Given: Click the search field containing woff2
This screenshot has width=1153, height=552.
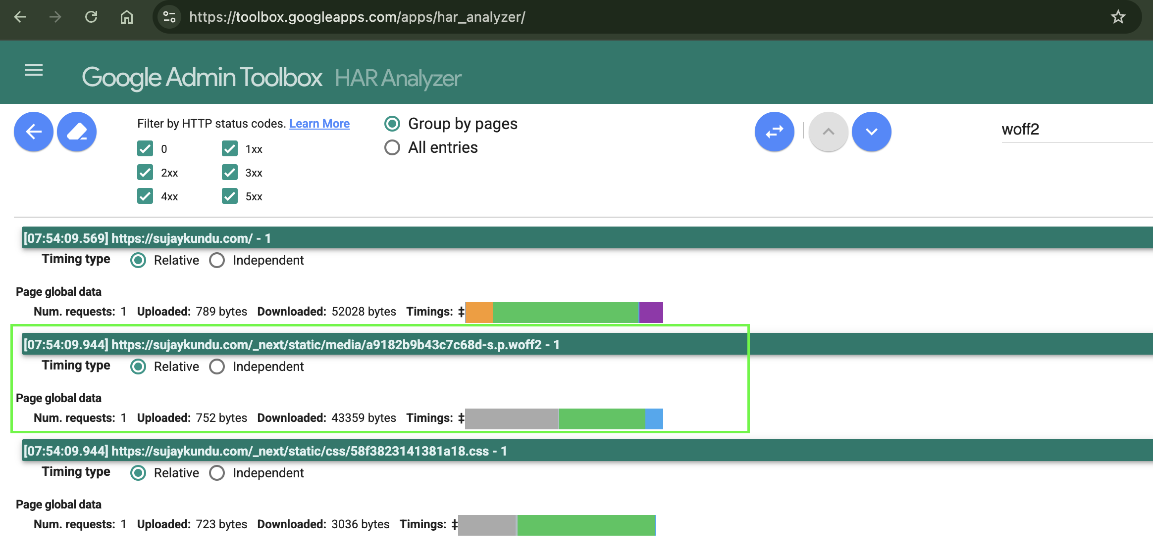Looking at the screenshot, I should pos(1077,130).
